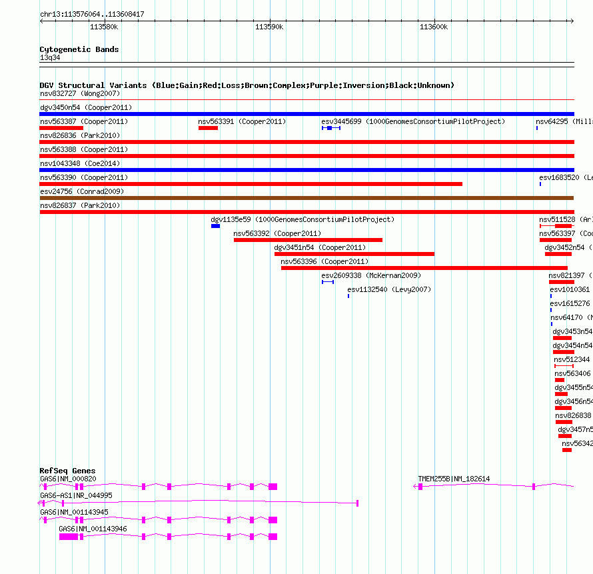Click the nsv821397 variant label
Screen dimensions: 593x574
click(570, 275)
